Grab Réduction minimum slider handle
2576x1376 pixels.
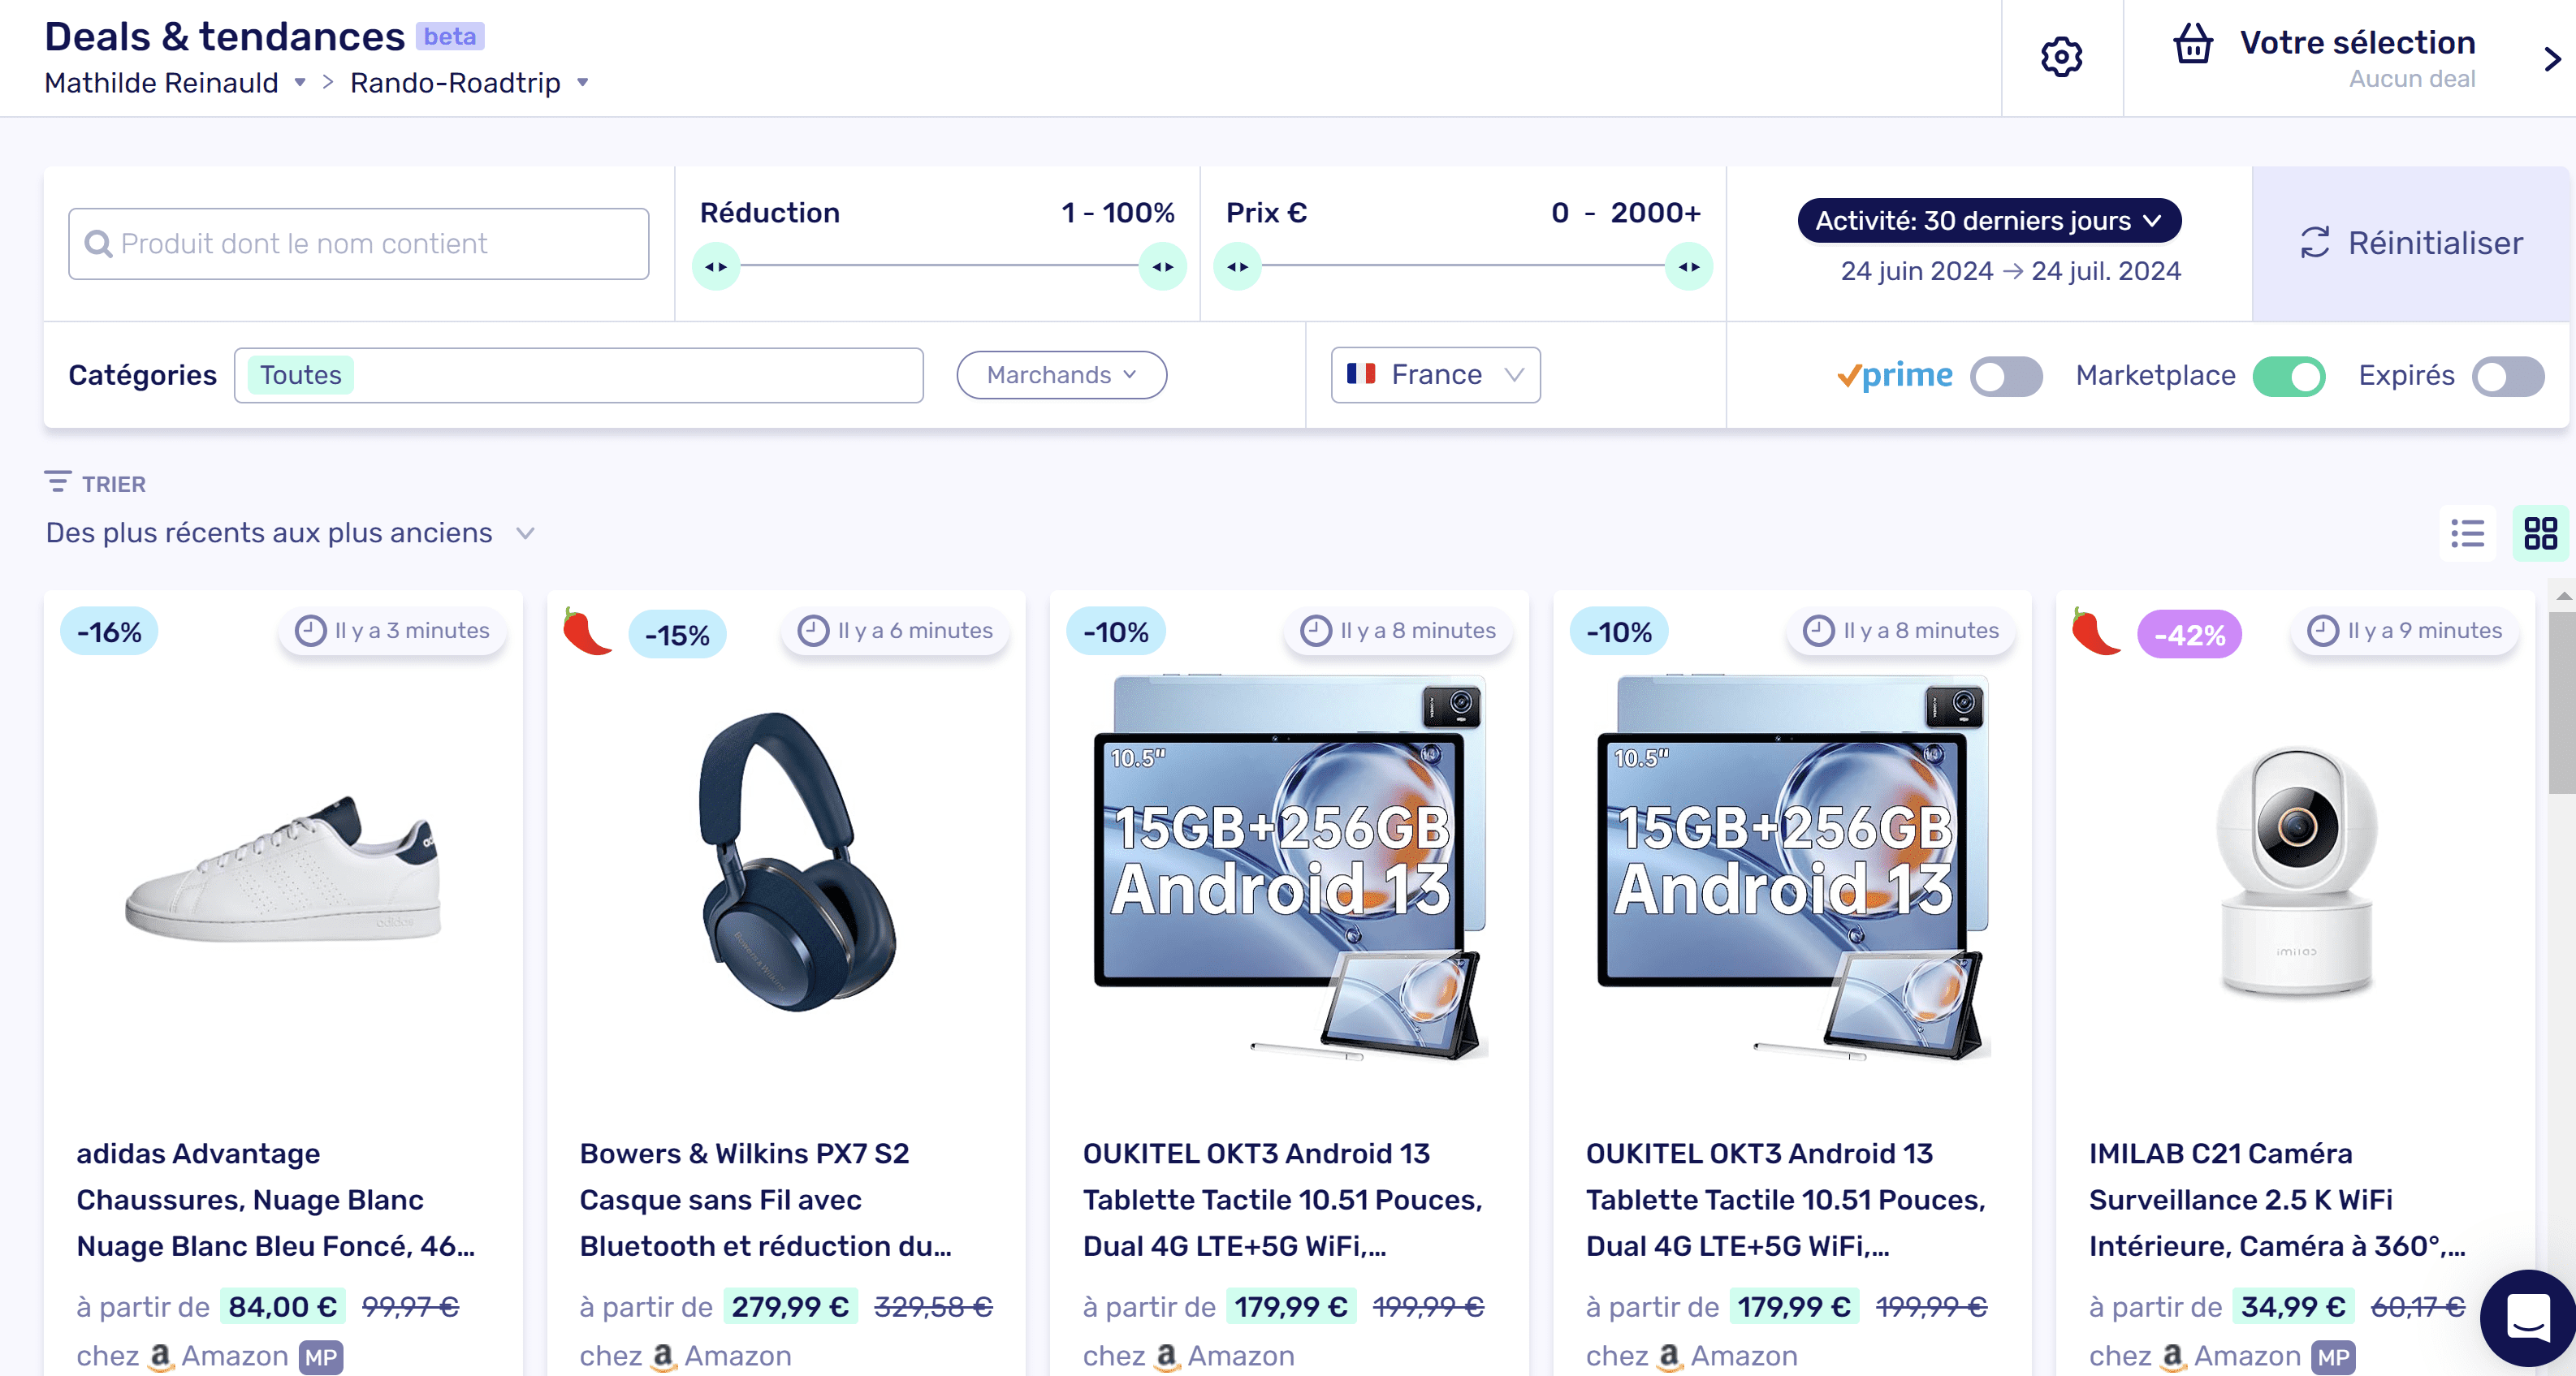point(716,267)
